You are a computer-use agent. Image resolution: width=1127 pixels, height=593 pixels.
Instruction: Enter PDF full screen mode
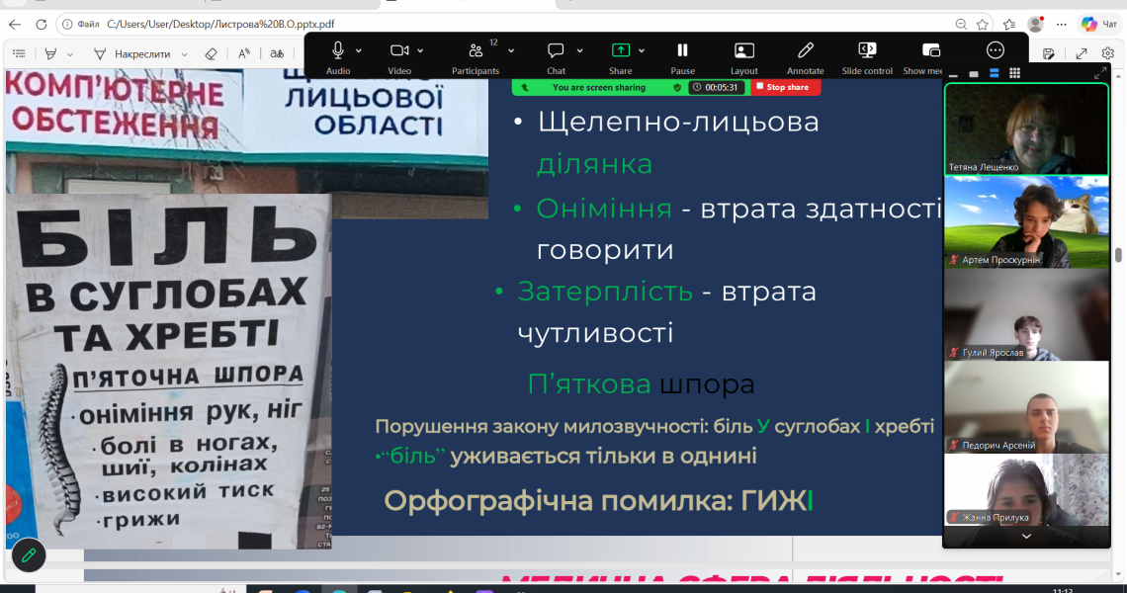[1081, 54]
